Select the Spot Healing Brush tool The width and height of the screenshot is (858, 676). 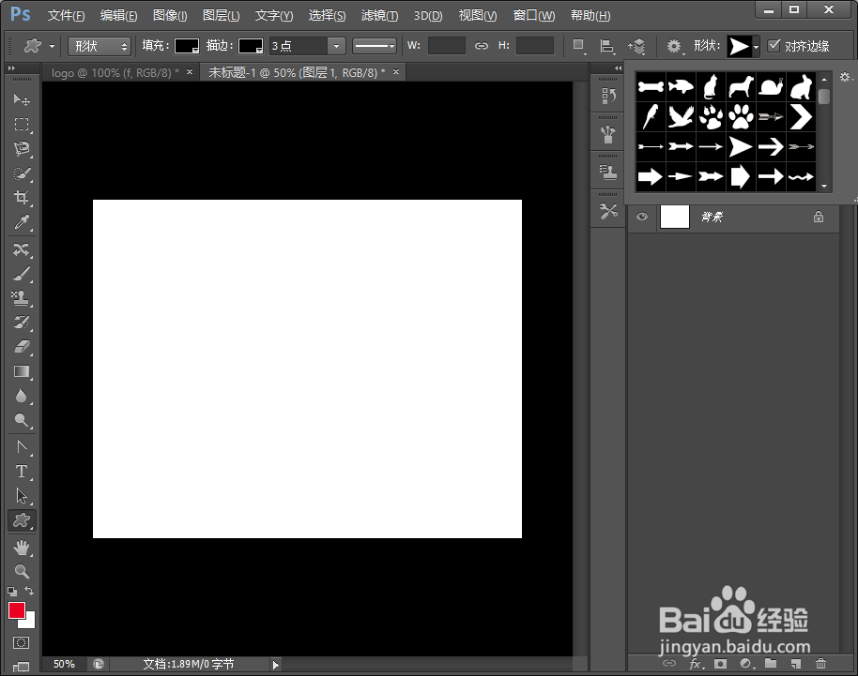point(22,249)
